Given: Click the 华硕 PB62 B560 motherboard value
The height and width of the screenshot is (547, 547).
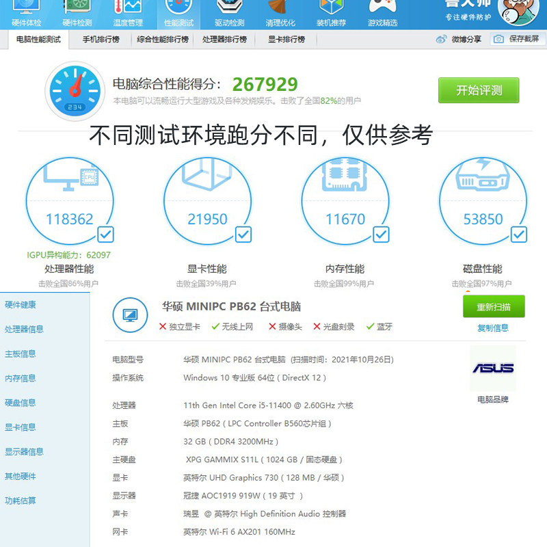Looking at the screenshot, I should coord(257,423).
